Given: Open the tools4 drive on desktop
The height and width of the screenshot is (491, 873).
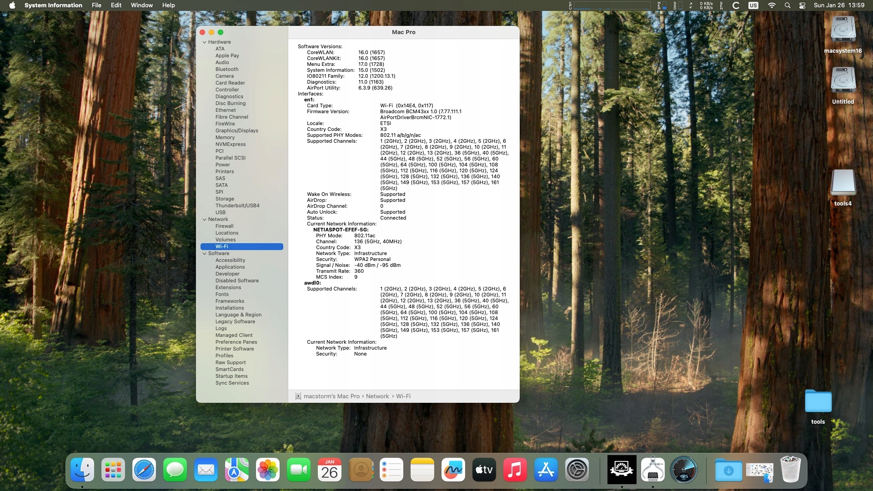Looking at the screenshot, I should 843,183.
